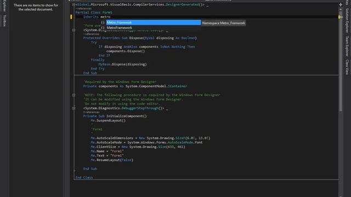This screenshot has height=197, width=351.
Task: Click the 'Me.Name = "Form1"' line
Action: pos(107,151)
